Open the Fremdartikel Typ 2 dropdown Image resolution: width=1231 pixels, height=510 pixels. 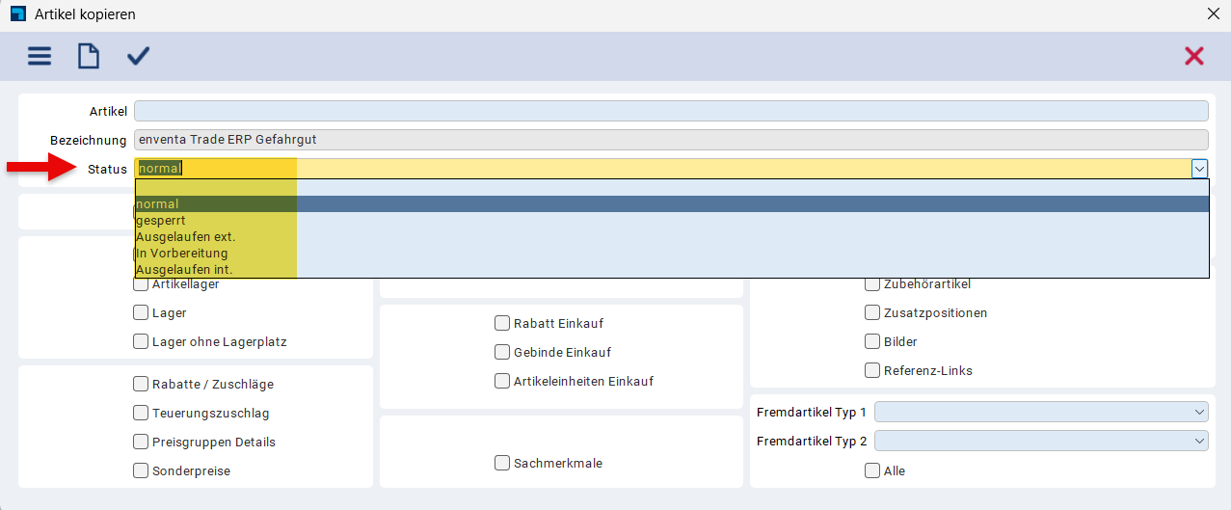tap(1199, 441)
